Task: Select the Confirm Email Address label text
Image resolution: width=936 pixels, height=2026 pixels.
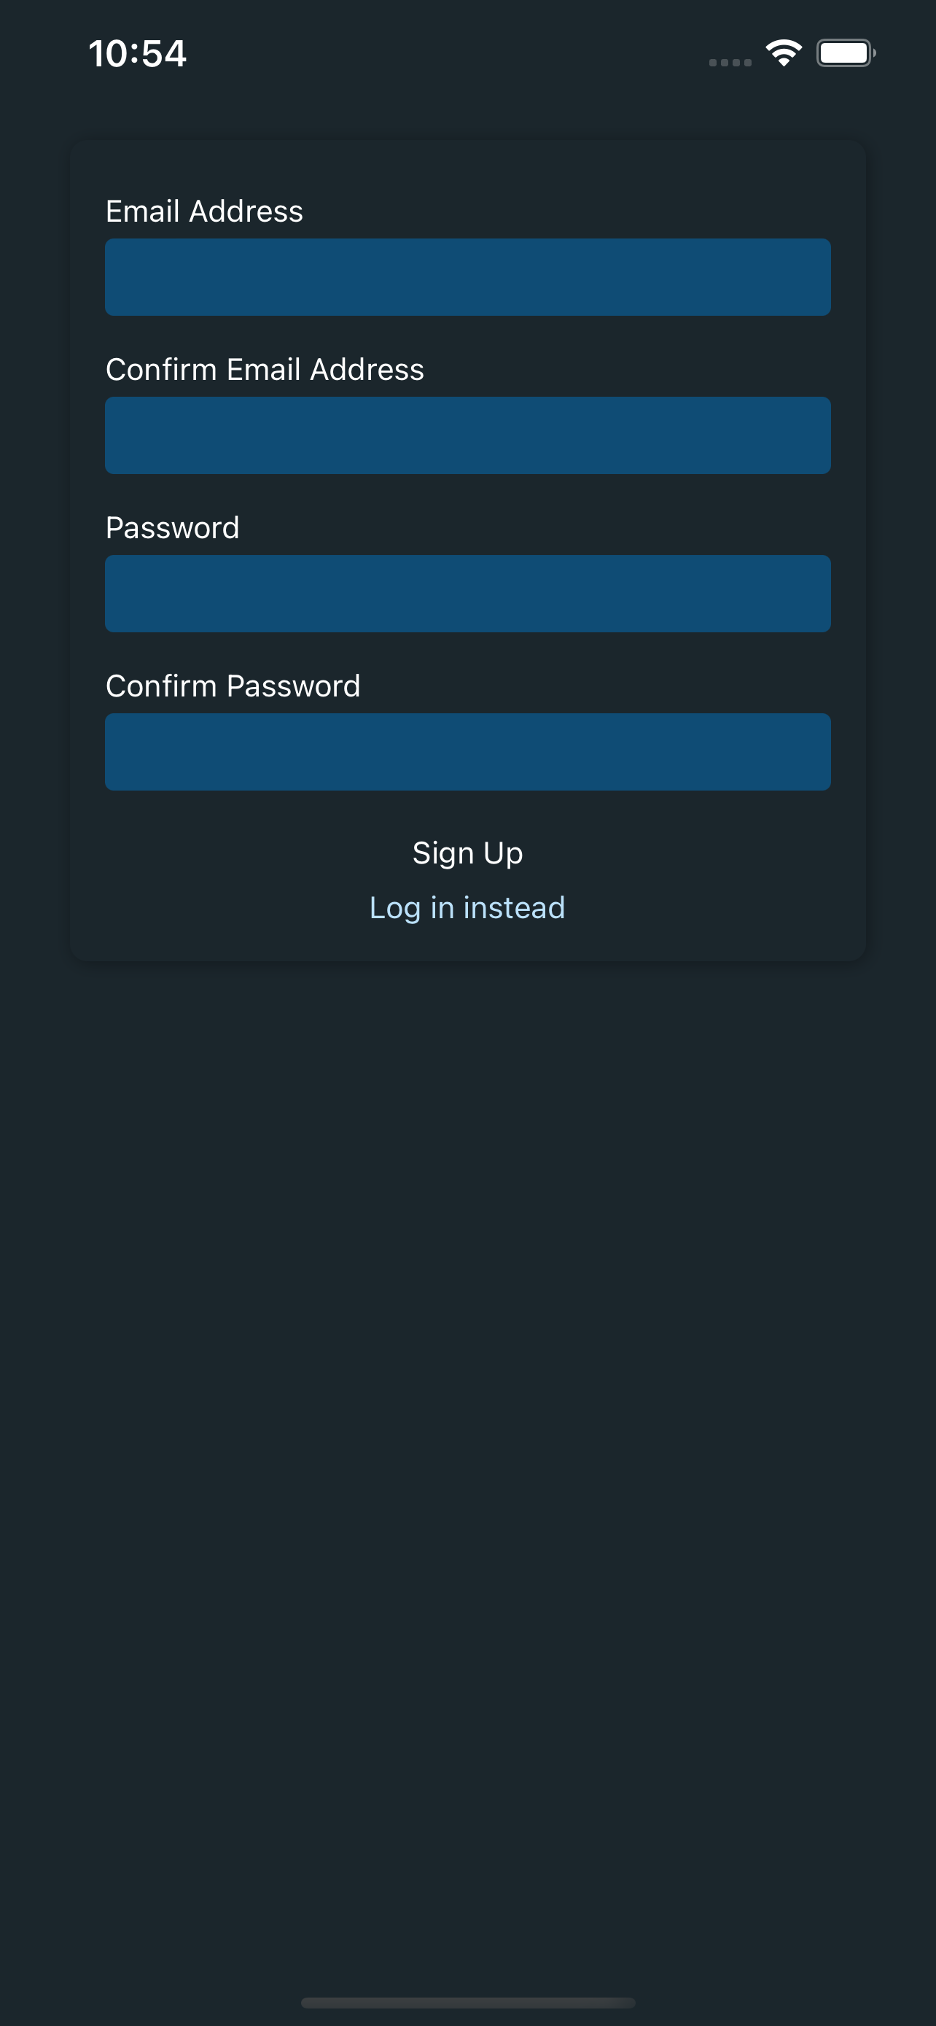Action: (x=264, y=370)
